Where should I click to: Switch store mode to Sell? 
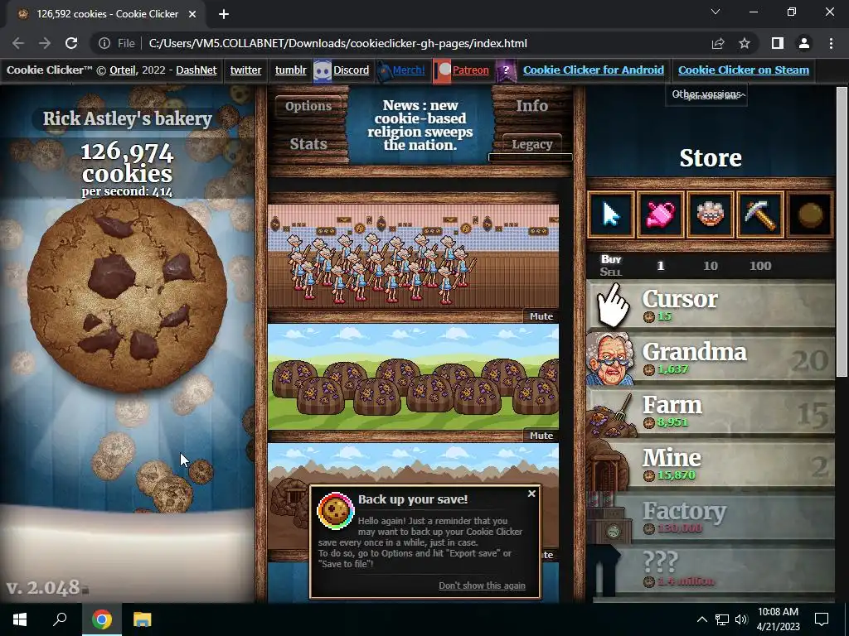(611, 272)
